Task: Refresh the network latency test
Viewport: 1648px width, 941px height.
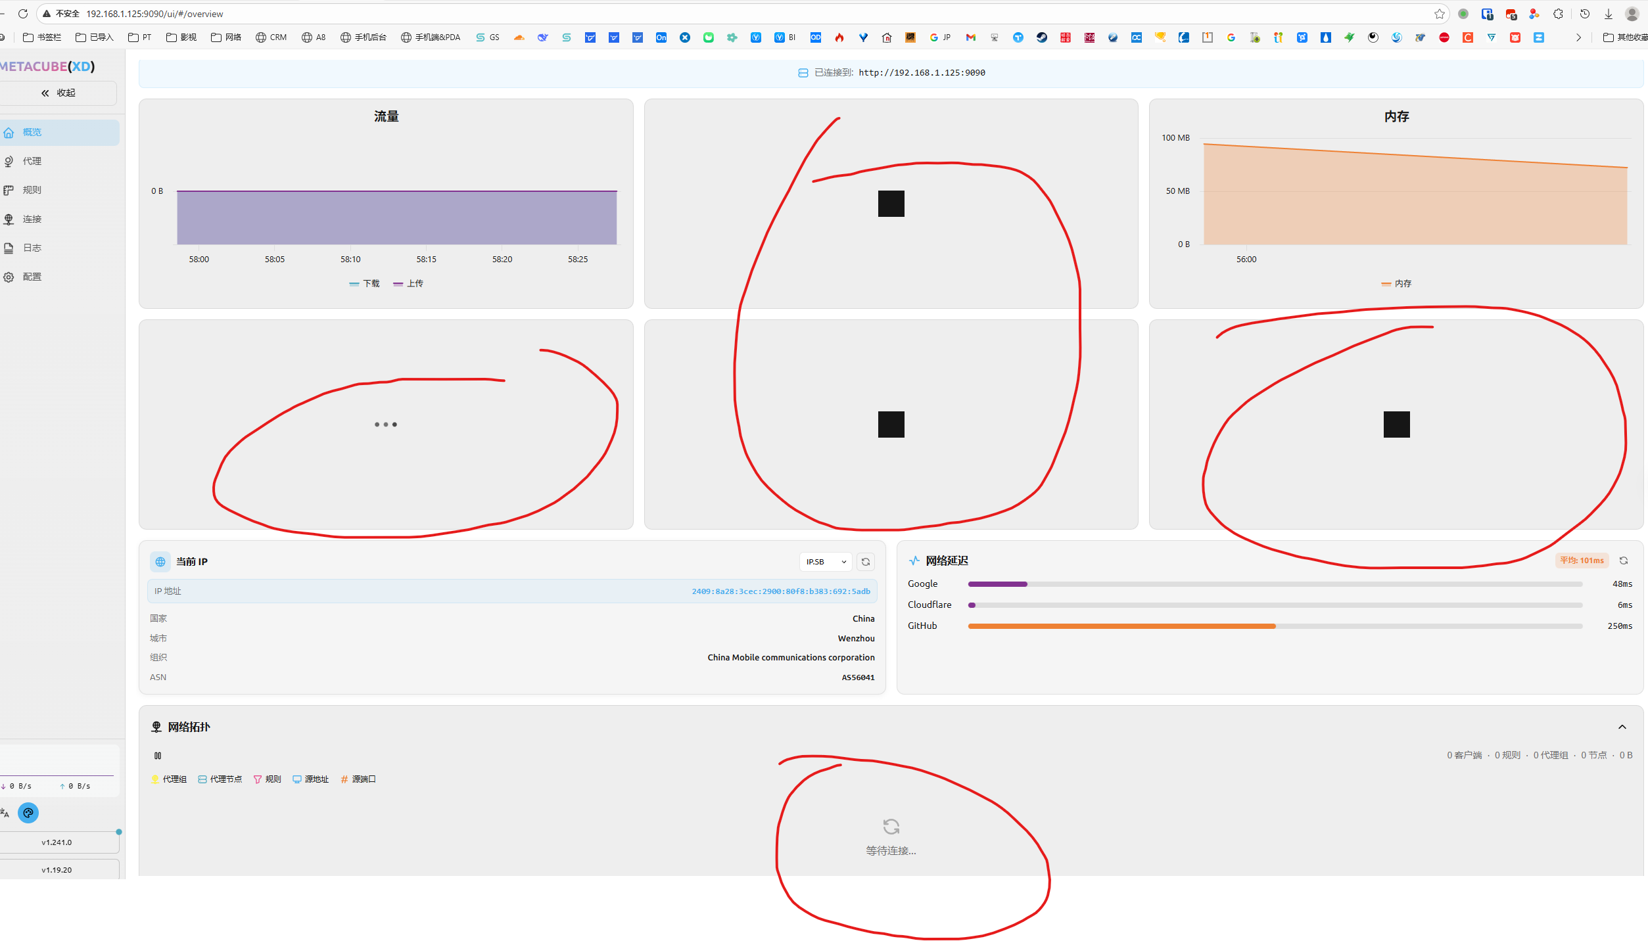Action: pyautogui.click(x=1623, y=561)
